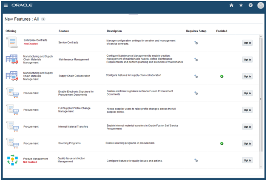Opt In to Full Supplier Profile Change Management

[x=247, y=110]
